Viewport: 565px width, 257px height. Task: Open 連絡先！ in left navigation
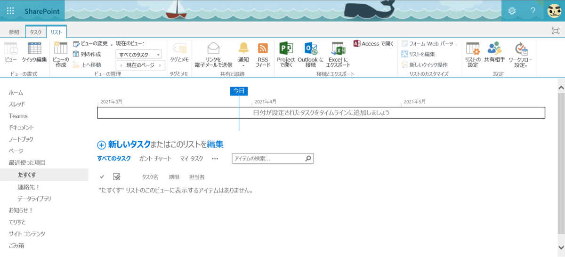point(29,187)
